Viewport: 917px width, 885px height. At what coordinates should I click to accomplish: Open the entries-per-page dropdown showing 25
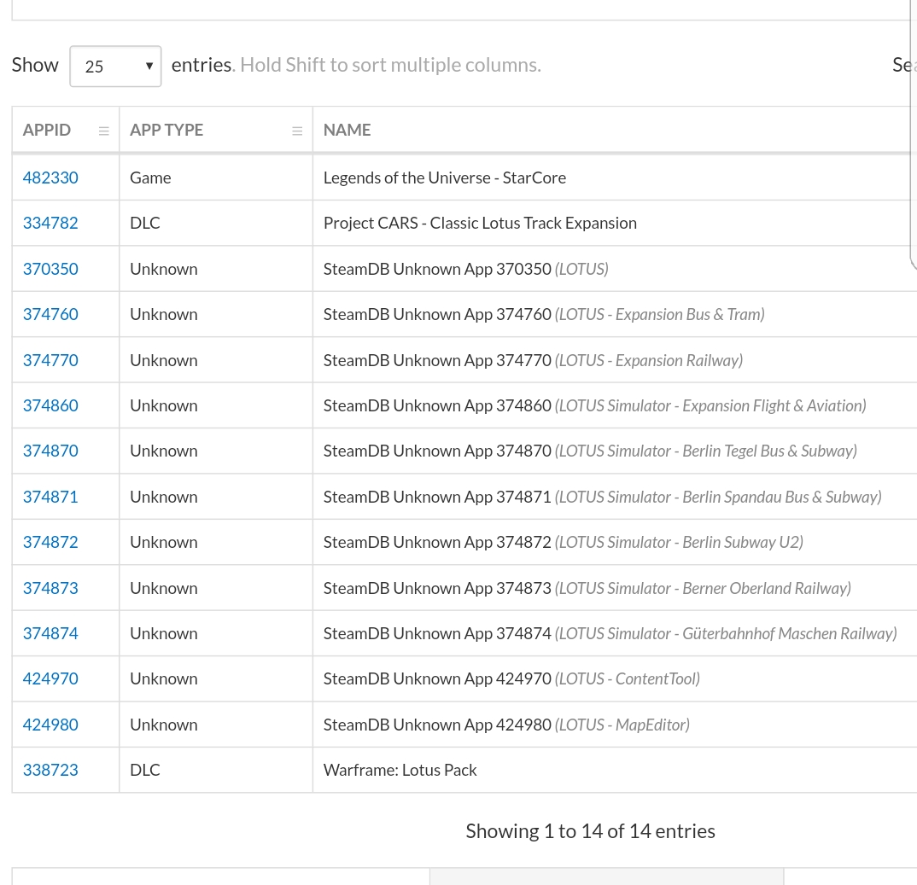pos(115,67)
